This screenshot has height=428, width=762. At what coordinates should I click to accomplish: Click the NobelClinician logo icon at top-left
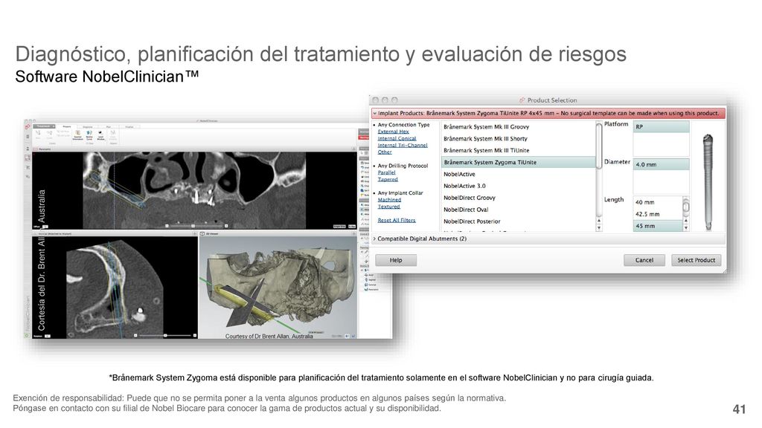click(x=28, y=126)
